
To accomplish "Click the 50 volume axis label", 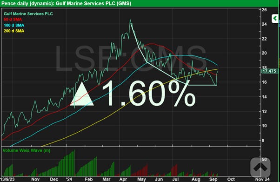I will coord(264,160).
